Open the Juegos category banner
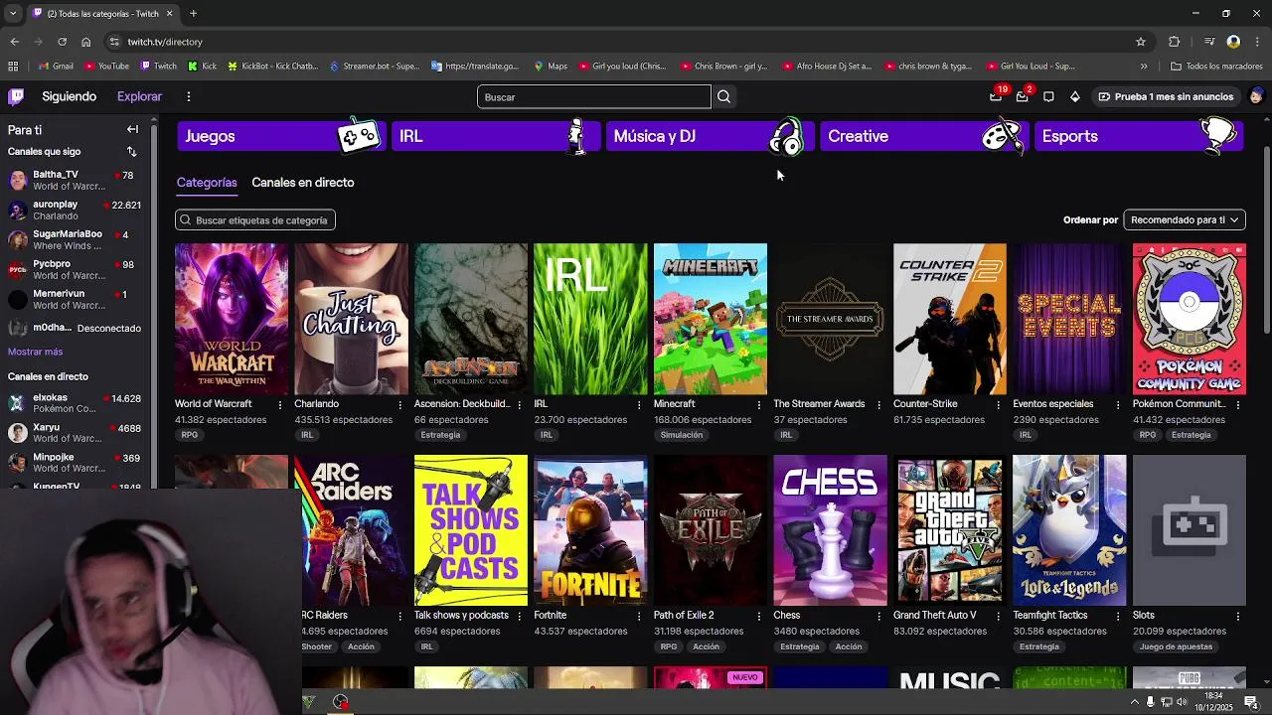Screen dimensions: 1272x715 (x=279, y=136)
